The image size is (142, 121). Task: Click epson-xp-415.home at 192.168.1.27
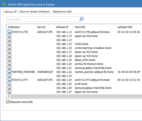pos(86,92)
